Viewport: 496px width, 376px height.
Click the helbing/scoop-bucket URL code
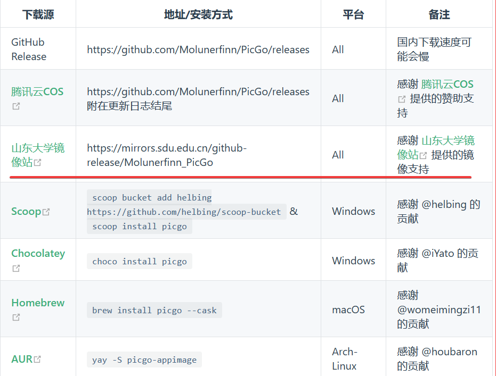(186, 212)
